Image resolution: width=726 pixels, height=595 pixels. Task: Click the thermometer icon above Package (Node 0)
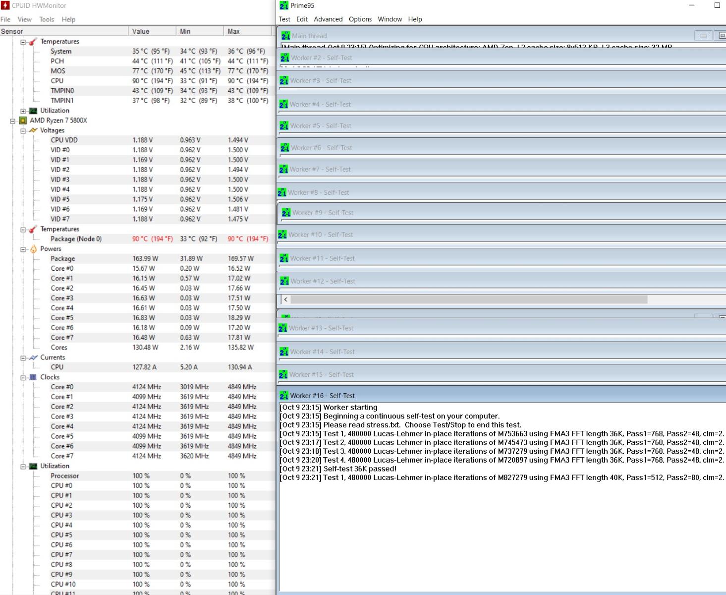pos(33,229)
